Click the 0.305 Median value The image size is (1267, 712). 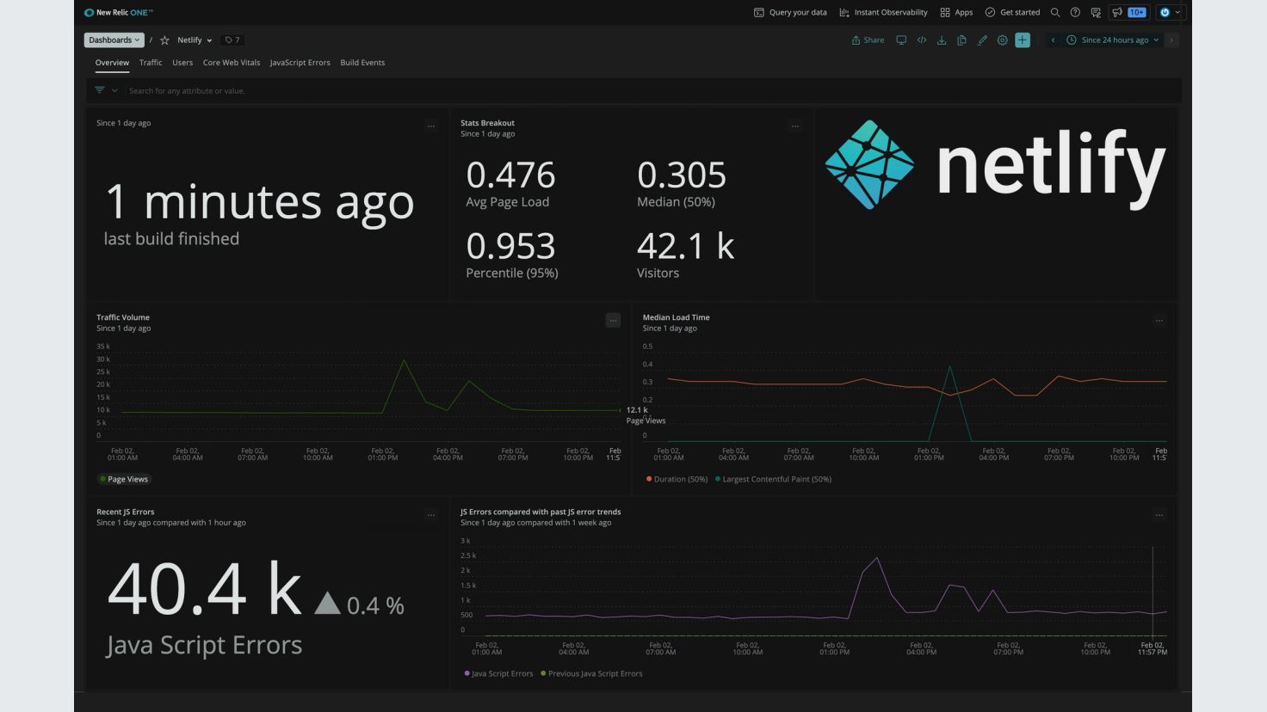682,175
